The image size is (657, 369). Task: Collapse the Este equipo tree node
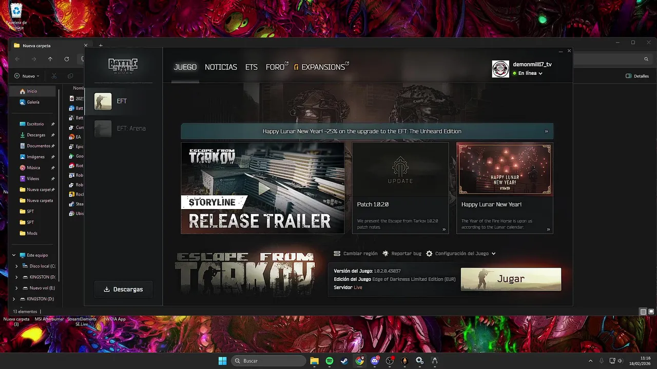click(14, 255)
